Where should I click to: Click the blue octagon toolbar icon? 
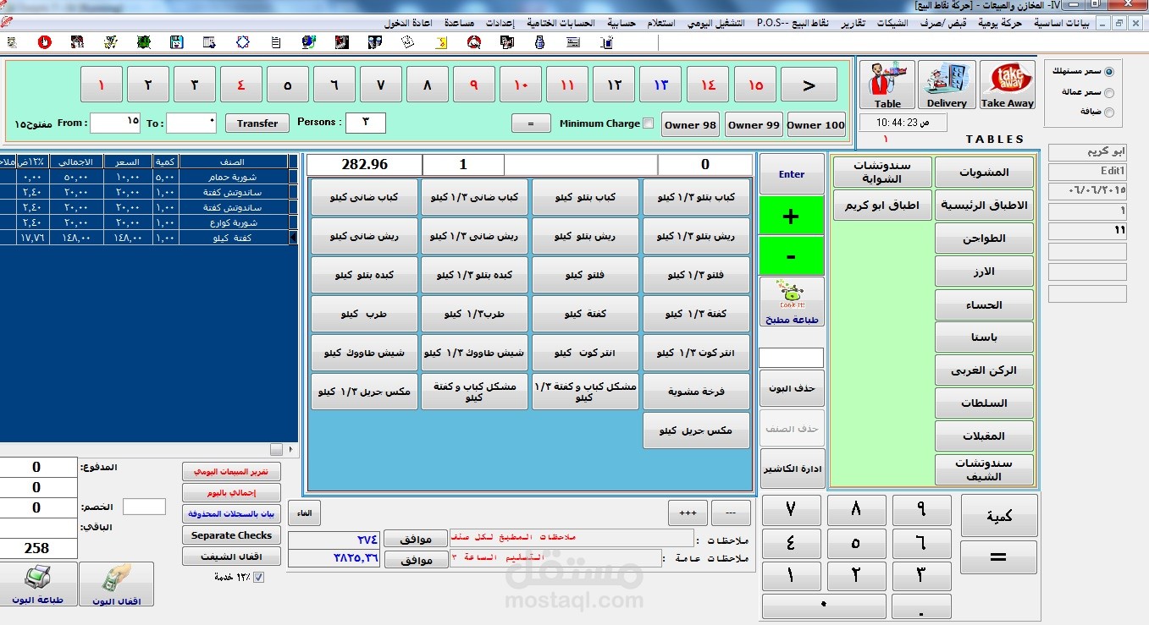[243, 41]
